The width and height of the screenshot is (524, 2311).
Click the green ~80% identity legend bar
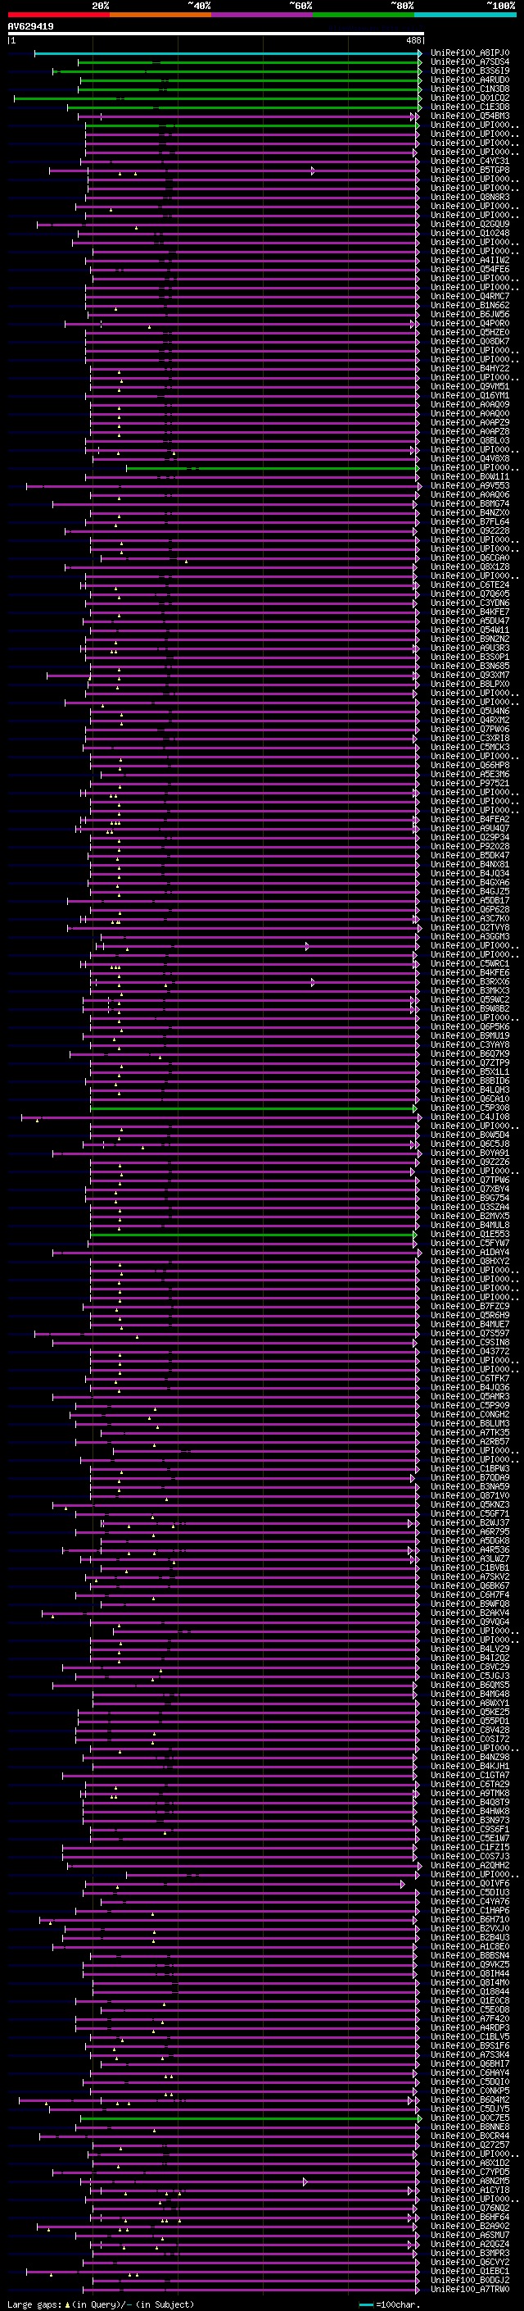[x=364, y=15]
